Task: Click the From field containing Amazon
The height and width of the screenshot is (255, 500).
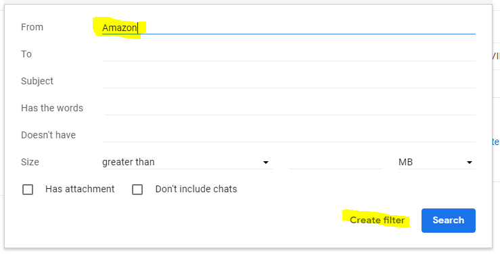Action: (289, 28)
